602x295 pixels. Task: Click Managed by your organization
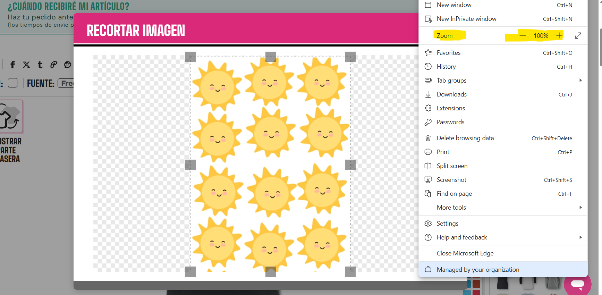(478, 270)
